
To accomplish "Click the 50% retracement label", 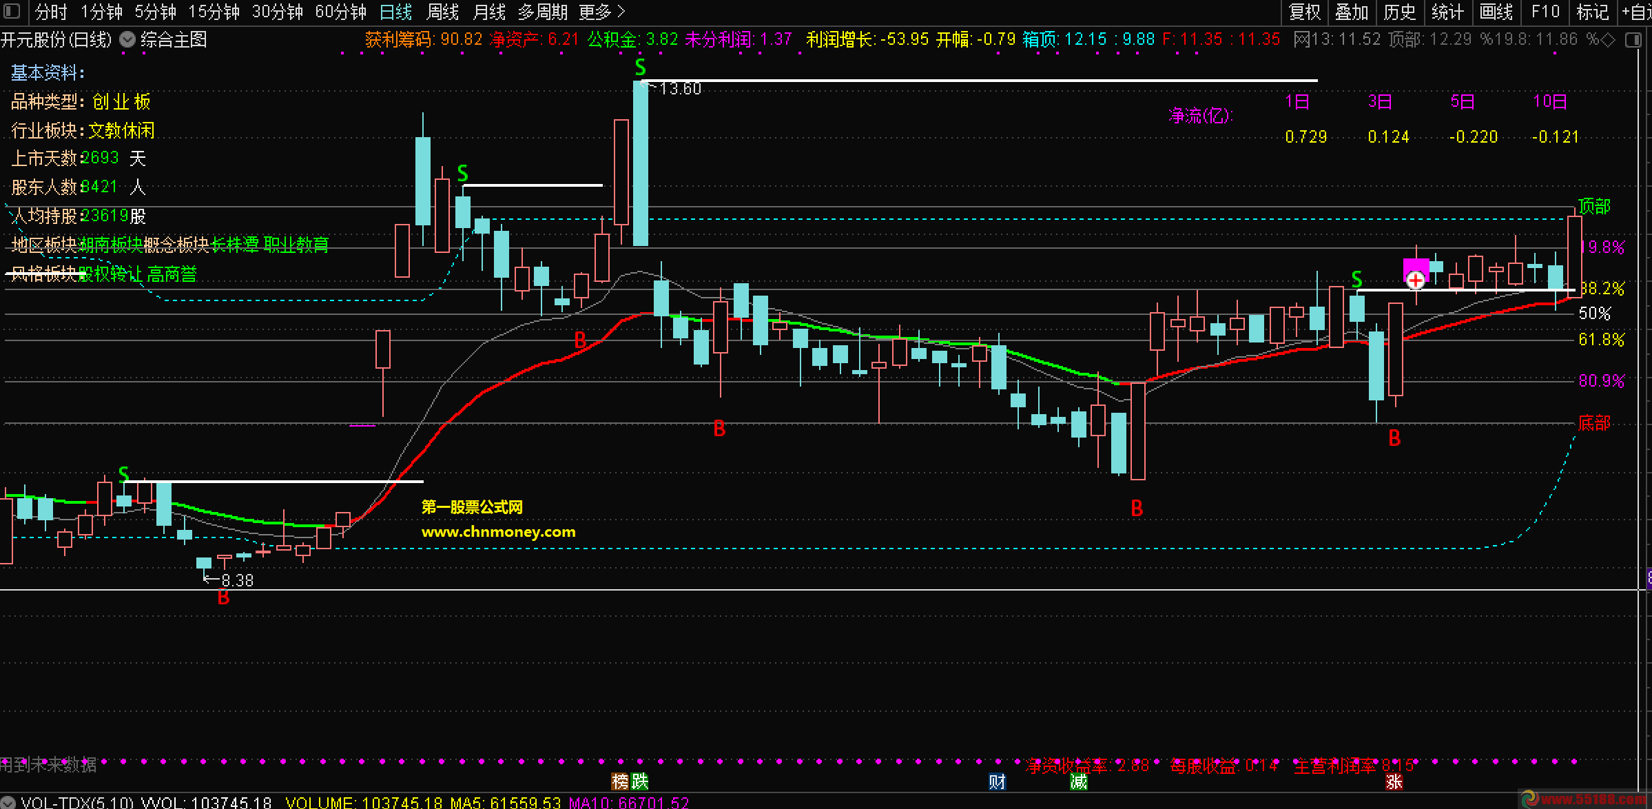I will (x=1594, y=314).
